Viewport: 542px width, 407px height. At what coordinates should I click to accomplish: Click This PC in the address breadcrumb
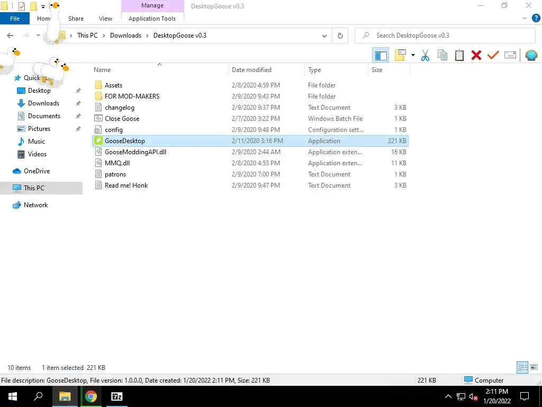tap(87, 36)
